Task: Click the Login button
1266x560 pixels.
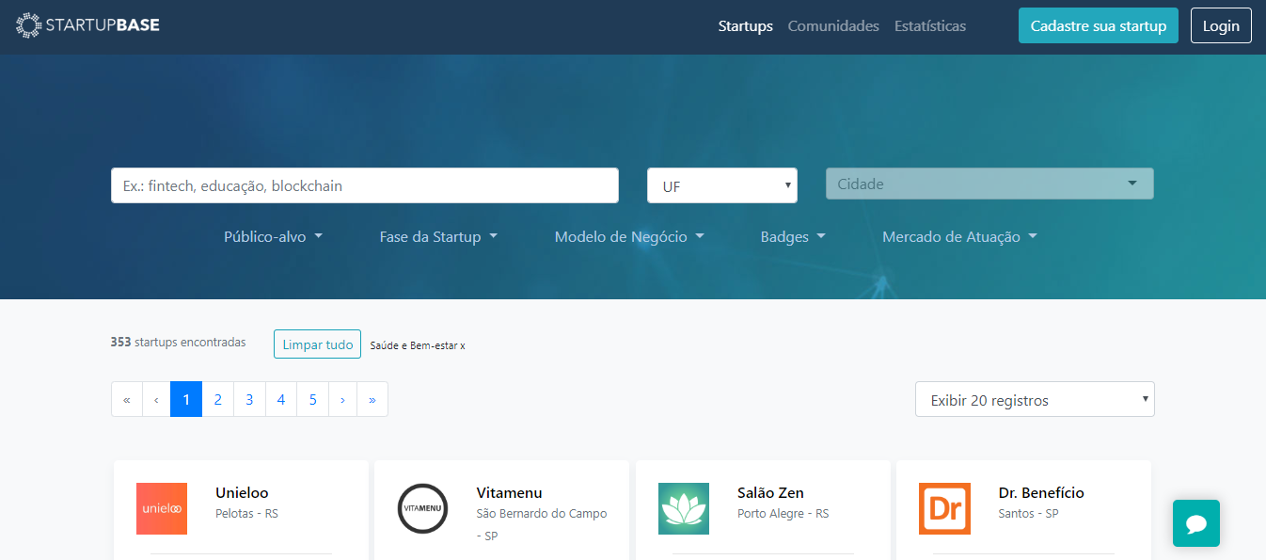Action: point(1221,25)
